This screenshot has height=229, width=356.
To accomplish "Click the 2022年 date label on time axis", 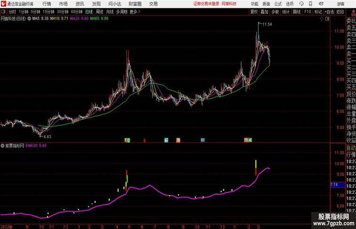I will 7,227.
